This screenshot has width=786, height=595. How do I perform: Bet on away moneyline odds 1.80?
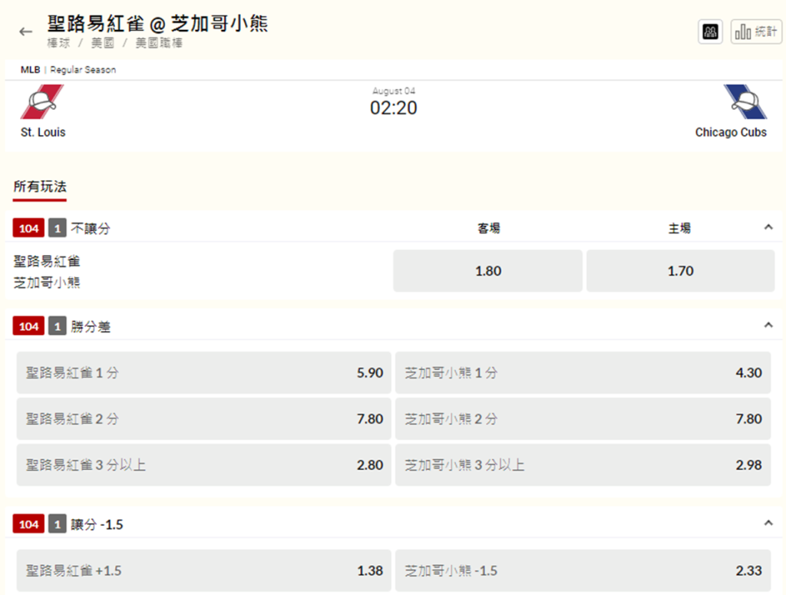(487, 271)
